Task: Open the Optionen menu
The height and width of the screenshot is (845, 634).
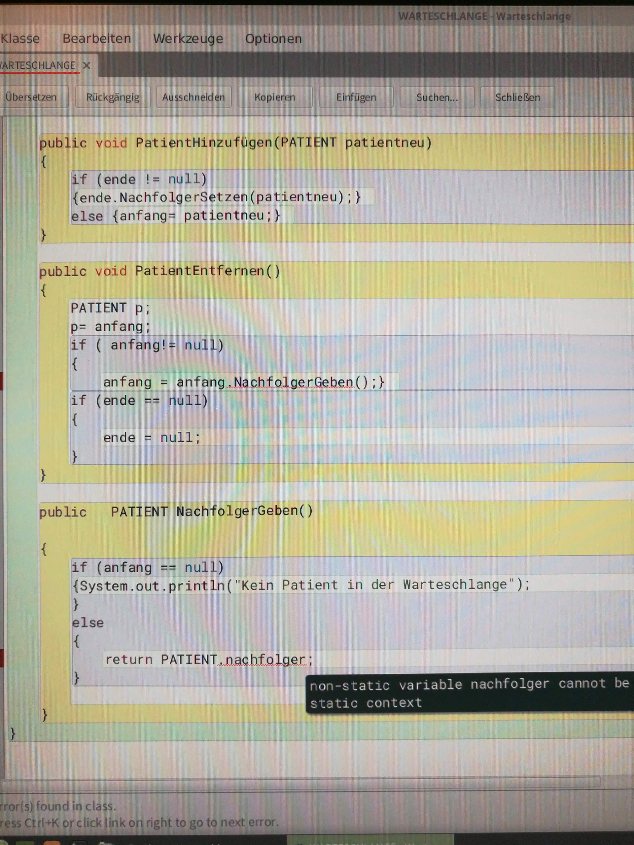Action: tap(273, 38)
